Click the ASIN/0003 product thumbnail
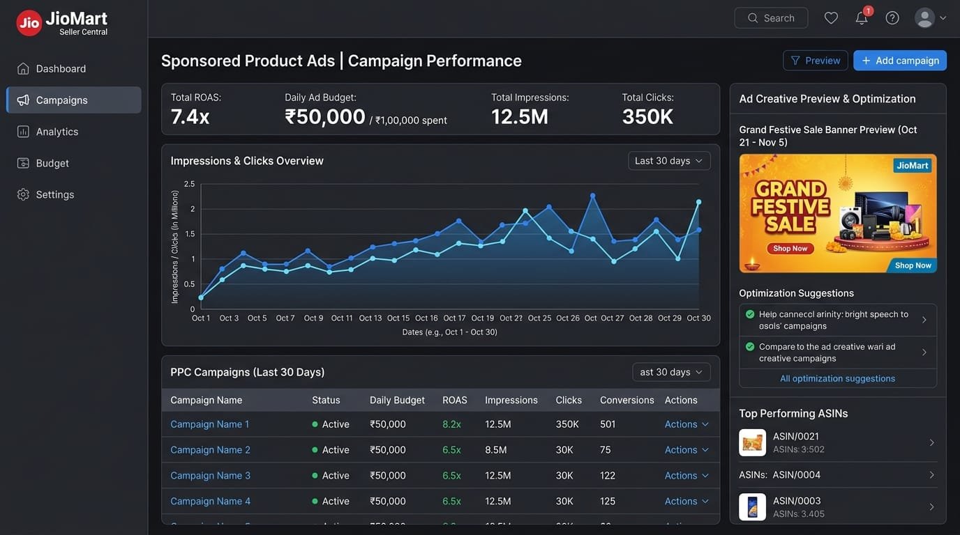The width and height of the screenshot is (960, 535). pos(752,506)
